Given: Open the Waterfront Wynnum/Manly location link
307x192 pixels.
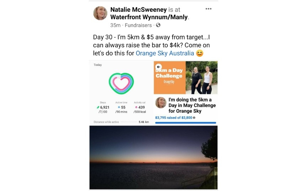Looking at the screenshot, I should [x=149, y=17].
